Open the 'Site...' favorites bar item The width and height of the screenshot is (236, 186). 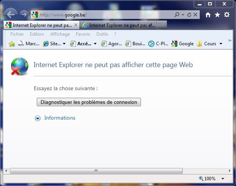(x=52, y=44)
